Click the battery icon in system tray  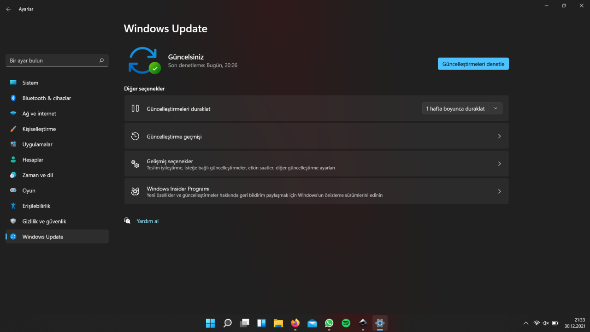(555, 323)
